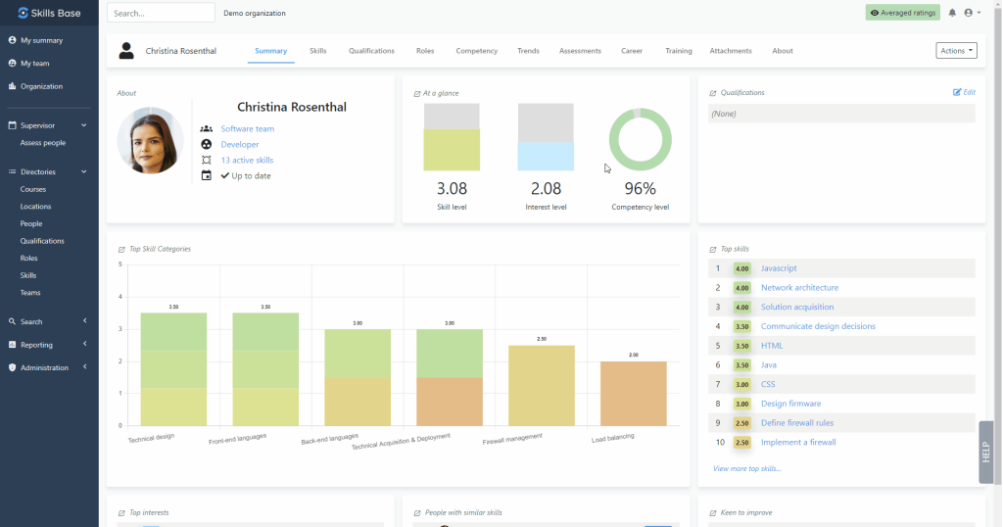Switch to the Competency tab
This screenshot has height=527, width=1003.
pos(476,51)
